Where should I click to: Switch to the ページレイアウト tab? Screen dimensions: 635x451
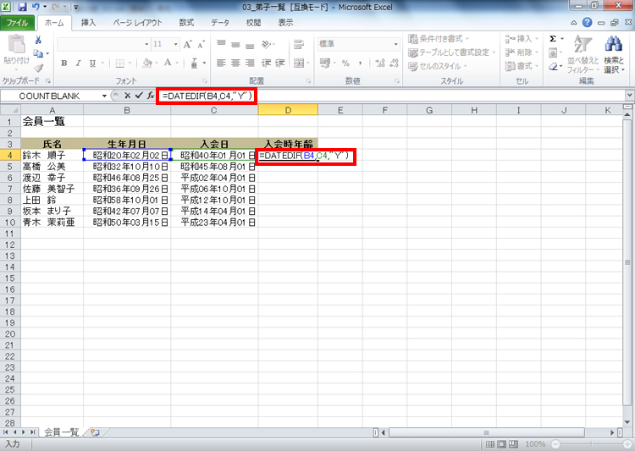(137, 23)
